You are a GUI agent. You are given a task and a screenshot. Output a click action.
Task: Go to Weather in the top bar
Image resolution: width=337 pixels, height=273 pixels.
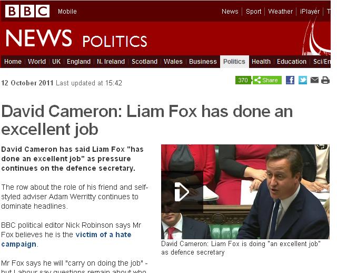coord(281,12)
